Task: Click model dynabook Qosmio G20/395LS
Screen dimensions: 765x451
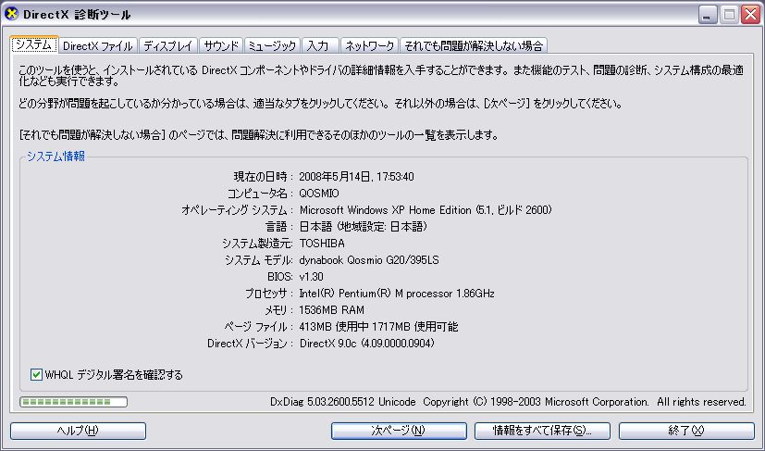Action: [369, 260]
